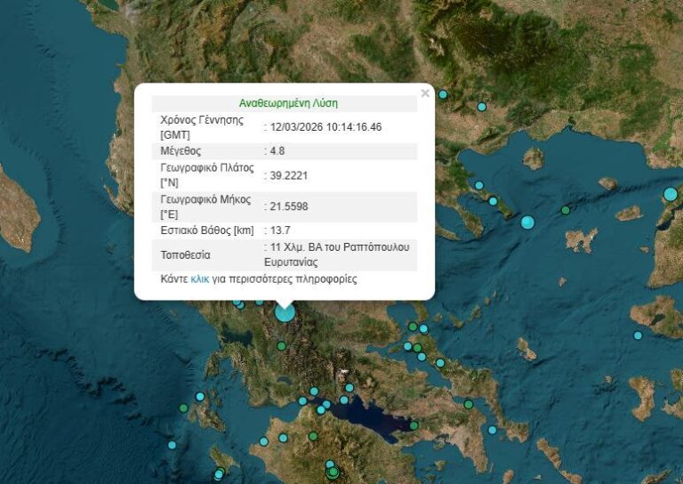Click the leftmost cyan marker in northwestern Peloponnese

[x=263, y=441]
